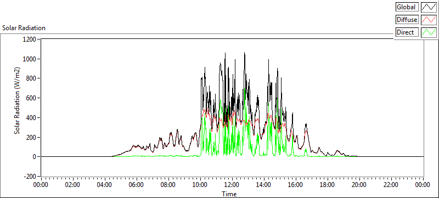Viewport: 439px width, 198px height.
Task: Click the -200 y-axis minimum value
Action: coord(30,177)
